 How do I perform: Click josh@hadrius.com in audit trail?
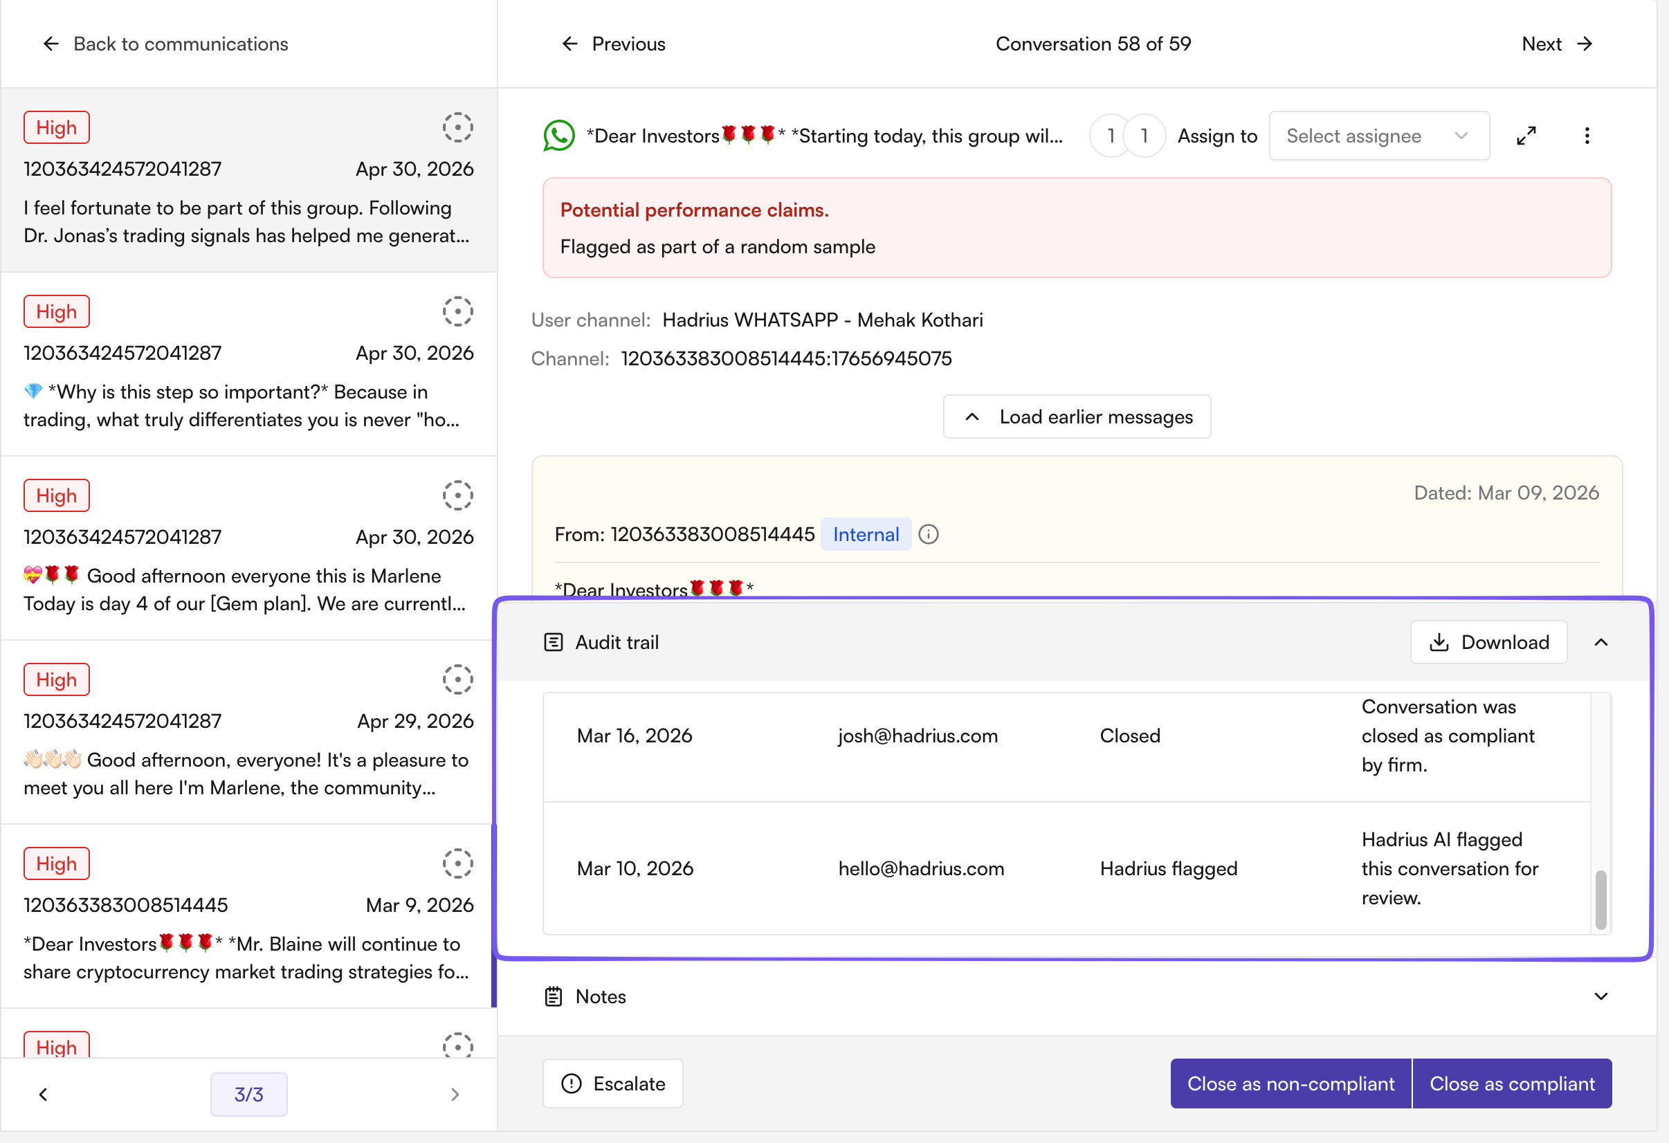[918, 736]
